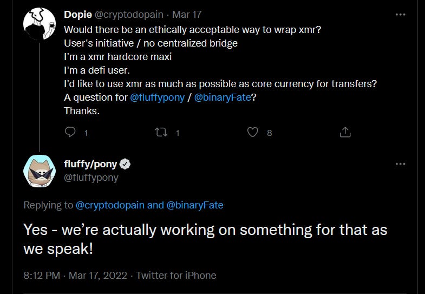Click the retweet icon under Dopie's tweet
The width and height of the screenshot is (425, 294).
point(161,132)
